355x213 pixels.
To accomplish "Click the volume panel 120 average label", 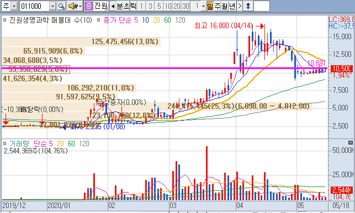I will pos(84,143).
